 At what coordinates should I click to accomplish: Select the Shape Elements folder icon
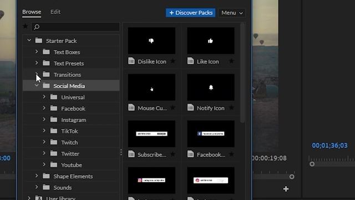tap(46, 176)
